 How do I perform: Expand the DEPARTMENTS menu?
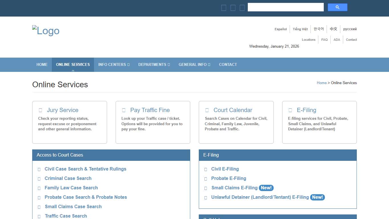pos(154,64)
